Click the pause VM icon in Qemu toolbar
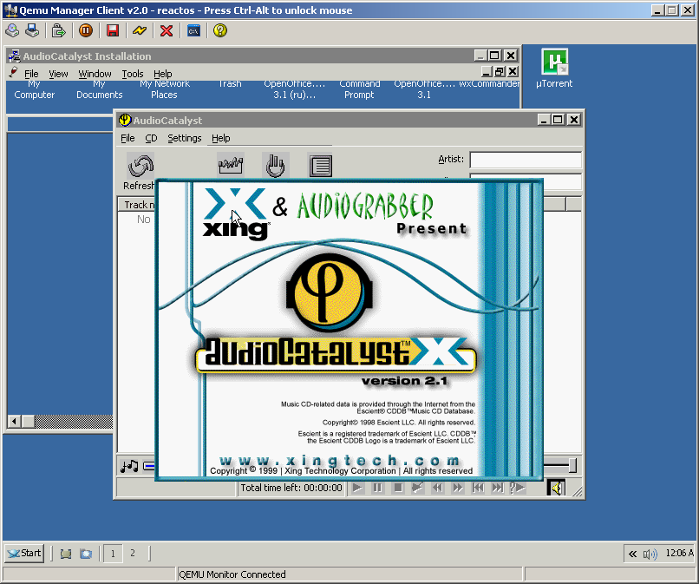 pyautogui.click(x=85, y=30)
